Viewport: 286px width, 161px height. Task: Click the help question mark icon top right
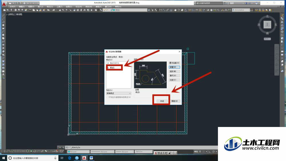point(257,3)
